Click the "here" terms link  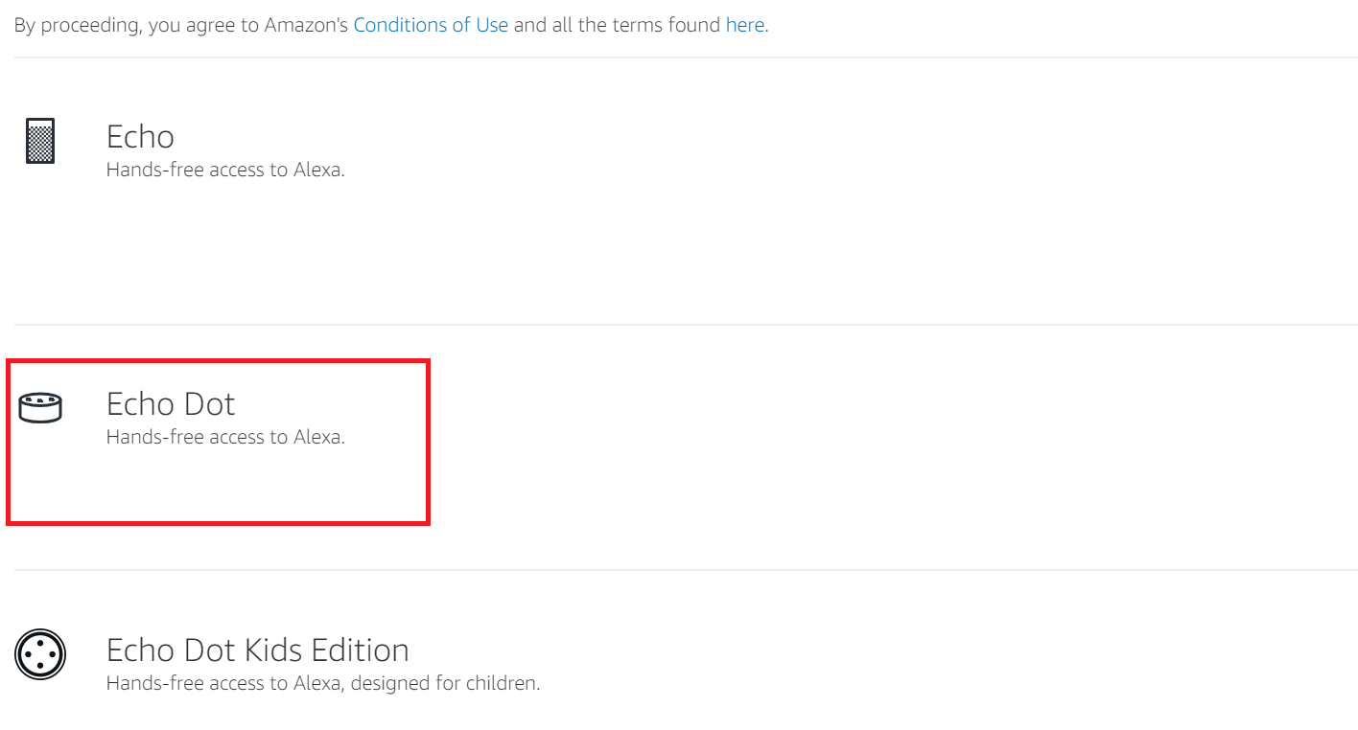(x=745, y=26)
